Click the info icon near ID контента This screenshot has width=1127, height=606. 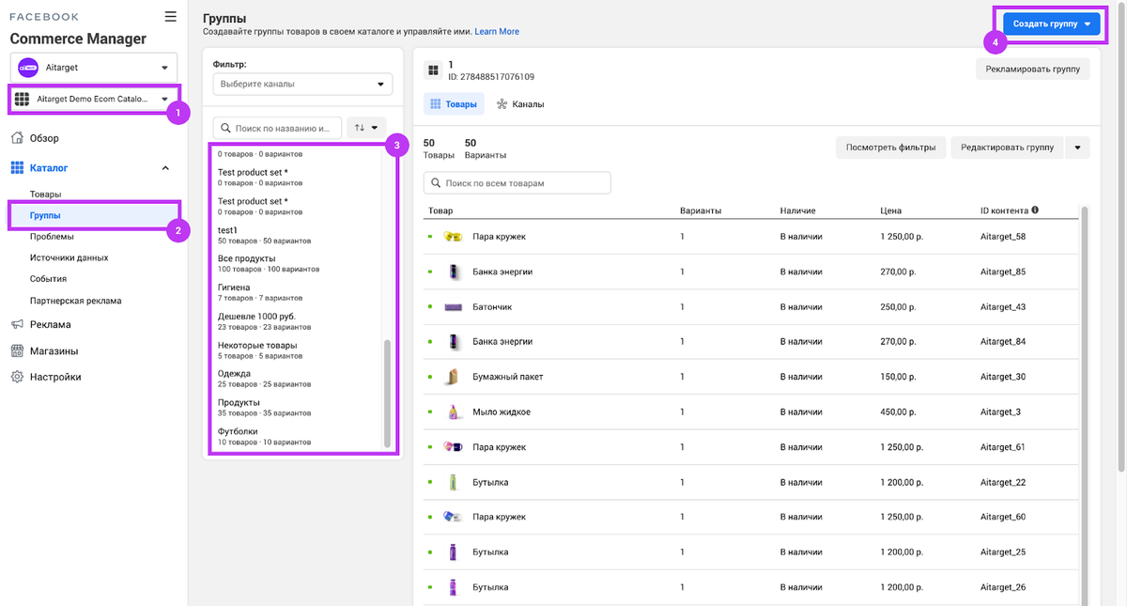click(1035, 210)
